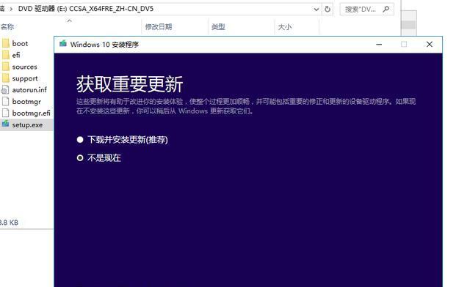The width and height of the screenshot is (470, 287).
Task: Expand the breadcrumb chevron before DVD 驱动器
Action: click(11, 10)
